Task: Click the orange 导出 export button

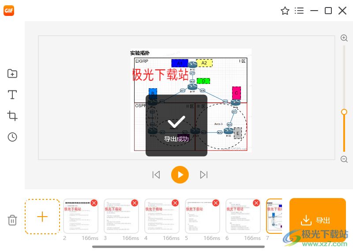Action: tap(317, 220)
